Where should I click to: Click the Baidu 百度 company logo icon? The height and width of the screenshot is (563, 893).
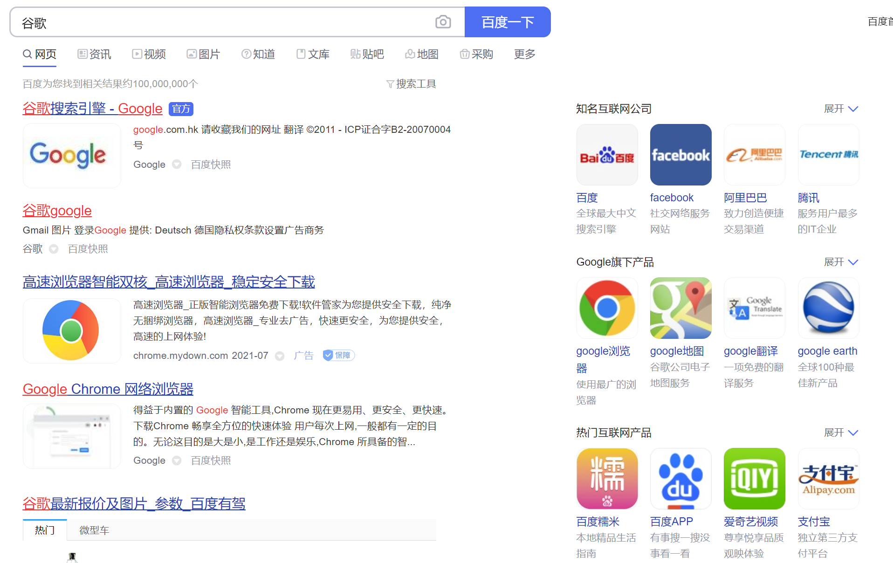[607, 154]
